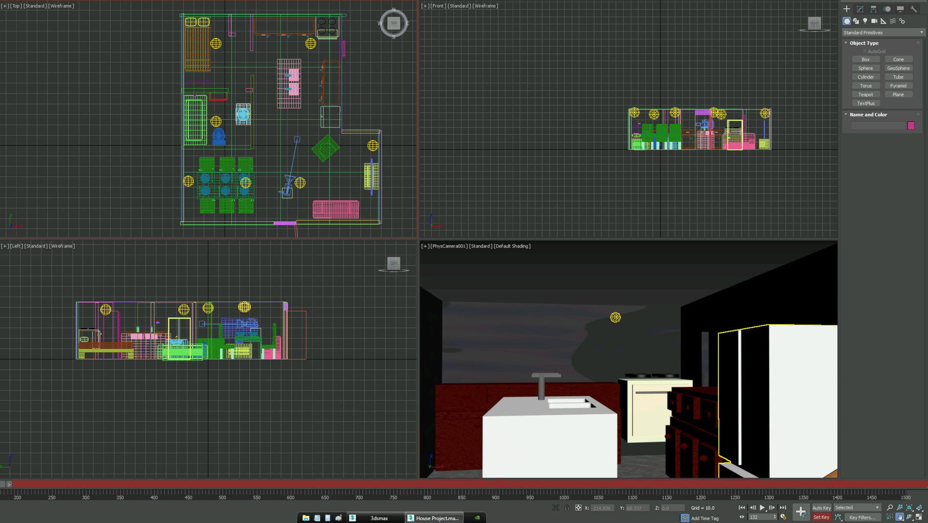Open the Display panel tab
This screenshot has height=523, width=928.
900,9
